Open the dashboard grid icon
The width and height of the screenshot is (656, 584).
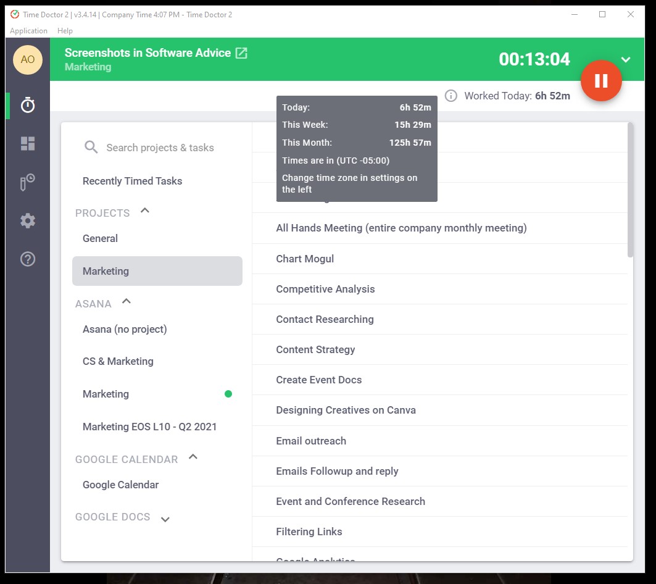pos(28,144)
